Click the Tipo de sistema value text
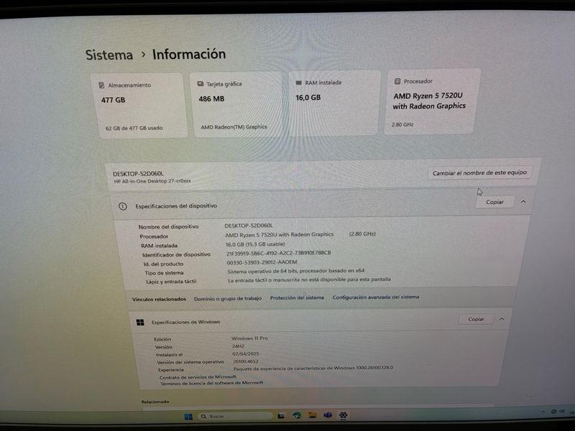Viewport: 575px width, 431px height. 296,272
